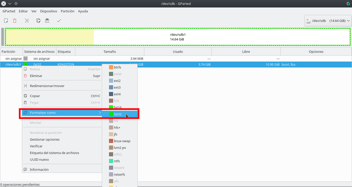Click the teal application icon in title bar corner
Image resolution: width=352 pixels, height=187 pixels.
[348, 4]
